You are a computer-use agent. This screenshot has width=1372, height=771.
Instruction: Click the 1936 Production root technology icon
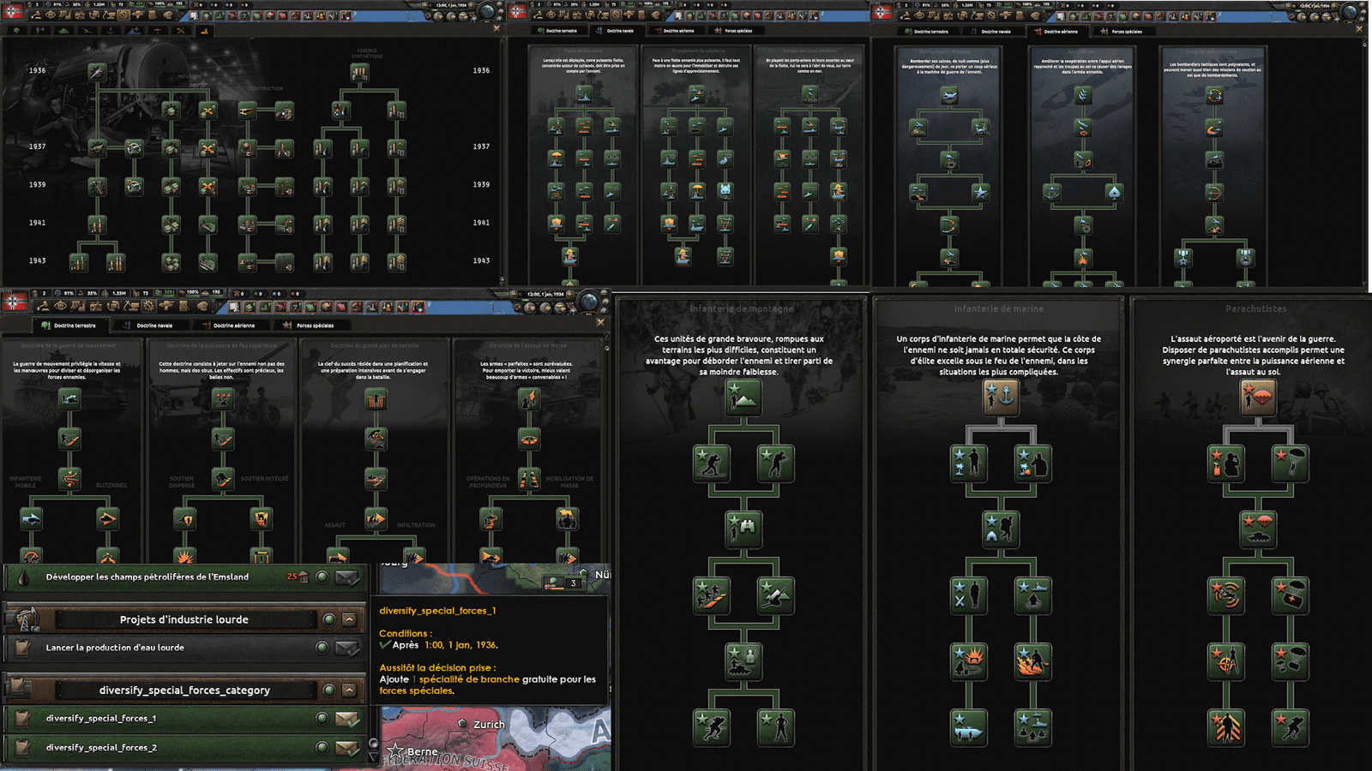point(98,72)
